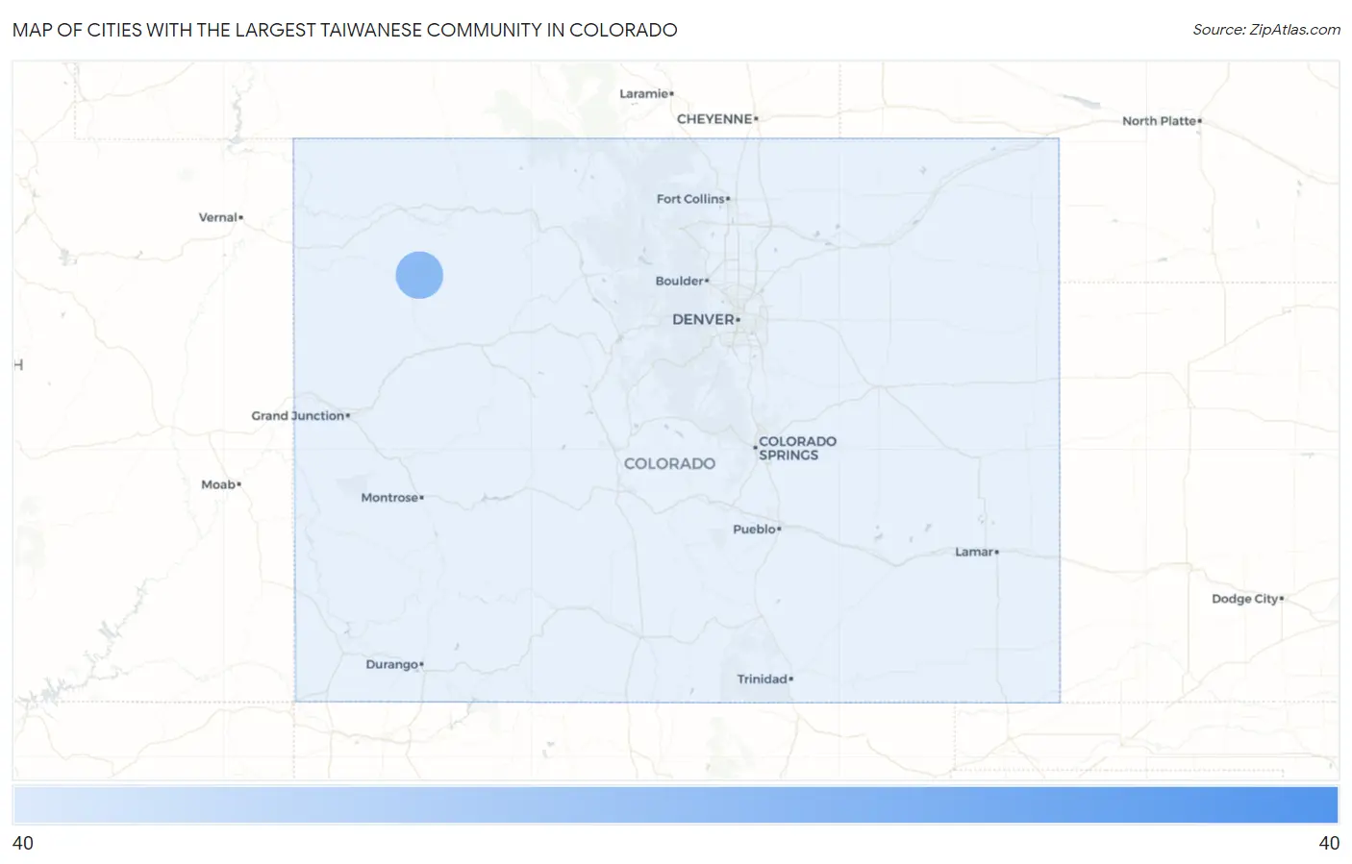The image size is (1352, 864).
Task: Click the Lamar city label
Action: click(976, 552)
